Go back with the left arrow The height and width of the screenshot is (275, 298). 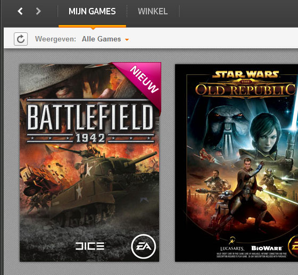pos(20,11)
